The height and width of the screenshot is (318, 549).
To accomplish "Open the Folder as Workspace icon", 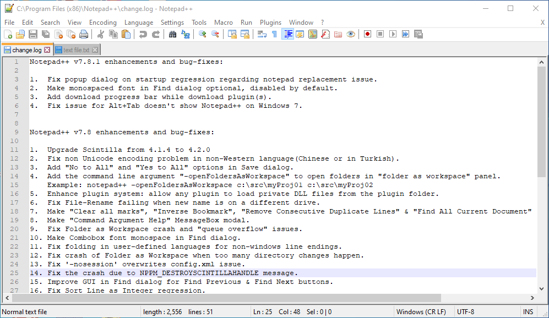I will tap(338, 34).
